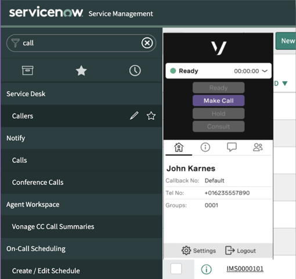Clear the navigation filter text
The width and height of the screenshot is (296, 279).
(x=147, y=43)
